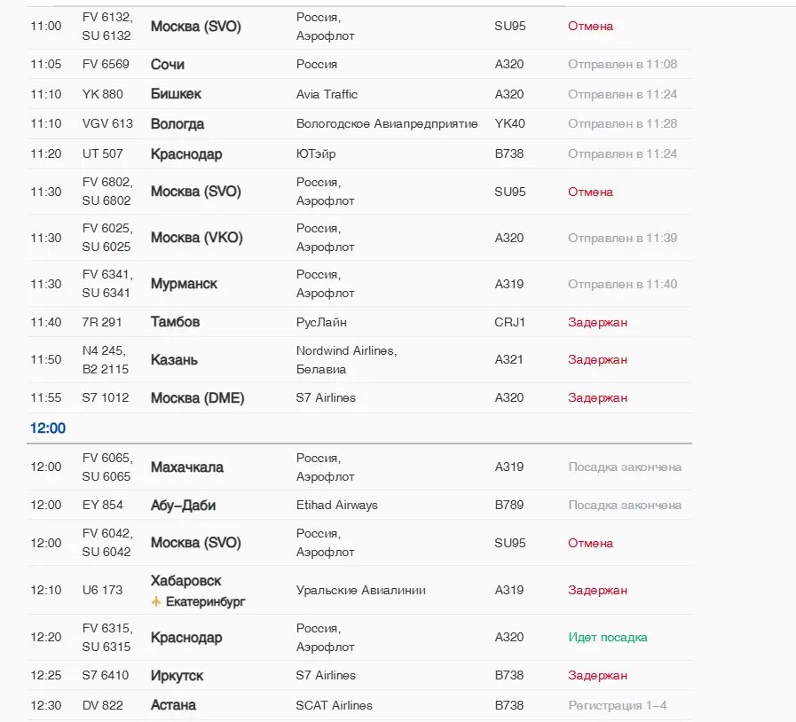
Task: Select the Махачкала destination
Action: click(x=187, y=467)
